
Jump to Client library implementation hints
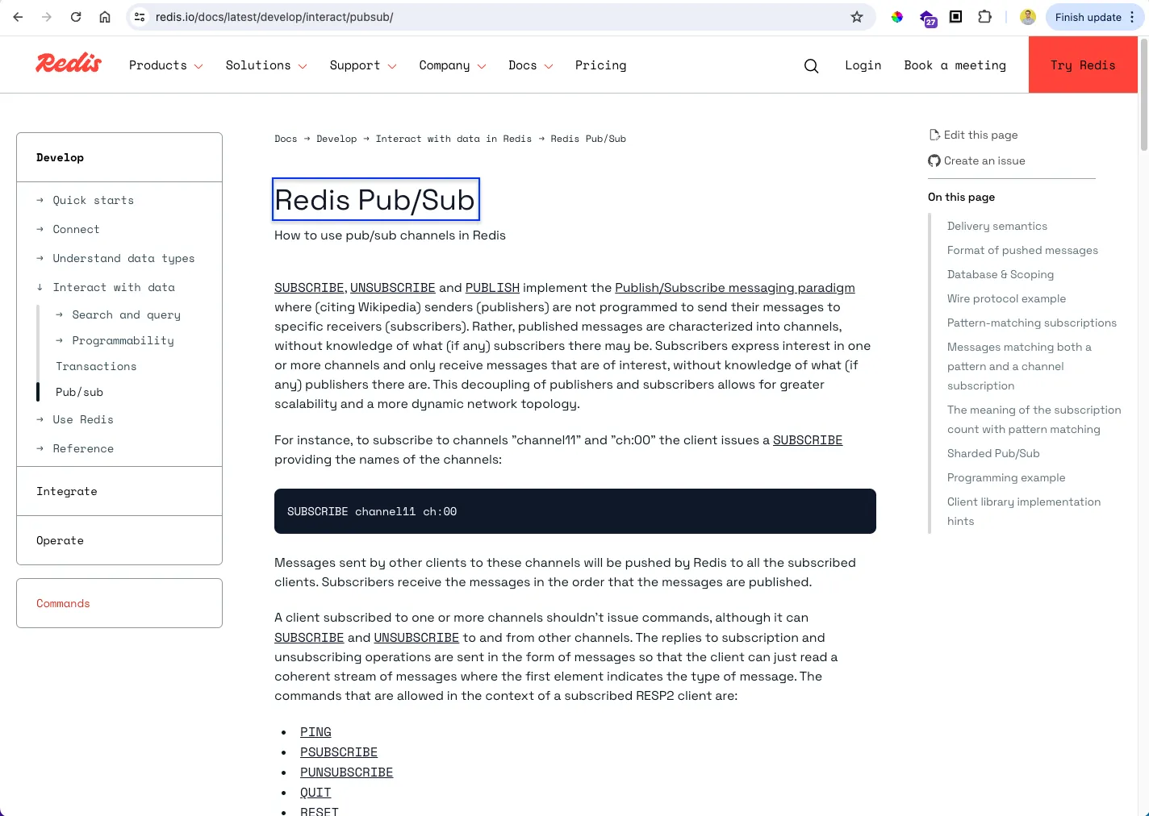point(1024,511)
